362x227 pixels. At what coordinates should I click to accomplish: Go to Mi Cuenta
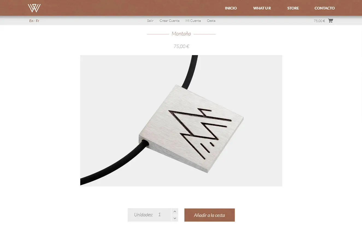(x=193, y=21)
